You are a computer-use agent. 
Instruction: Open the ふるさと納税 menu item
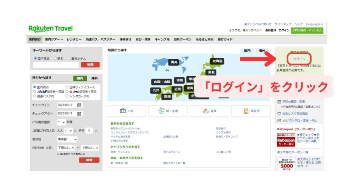coord(205,40)
